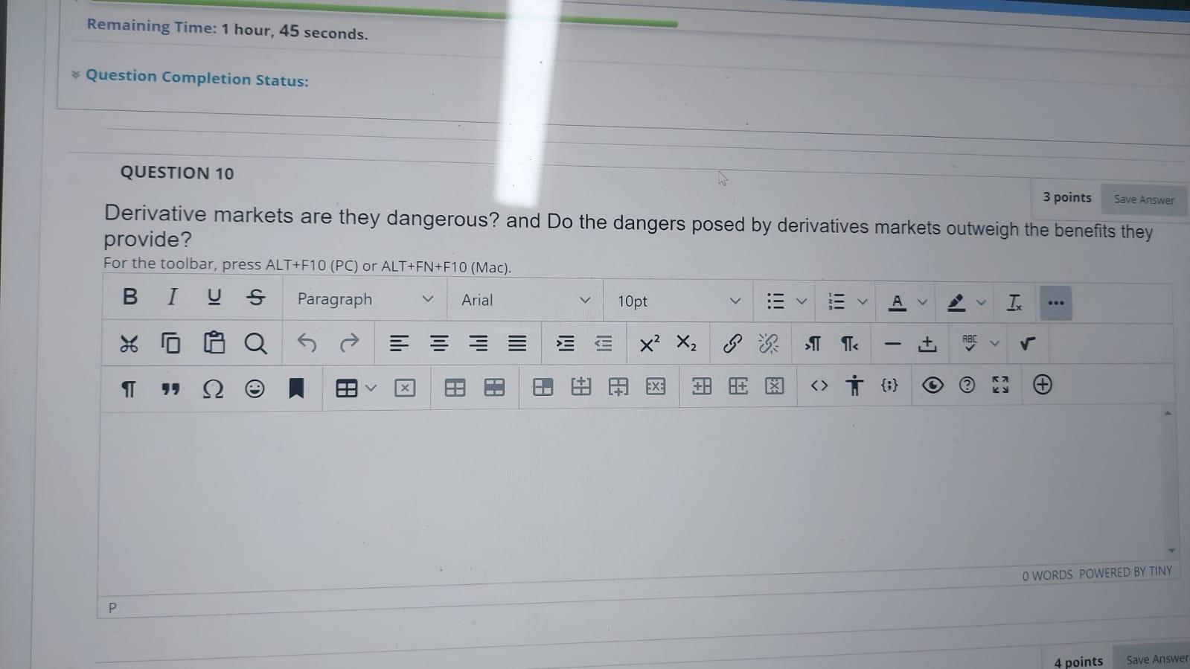The image size is (1190, 669).
Task: Redo the last edit
Action: click(349, 342)
